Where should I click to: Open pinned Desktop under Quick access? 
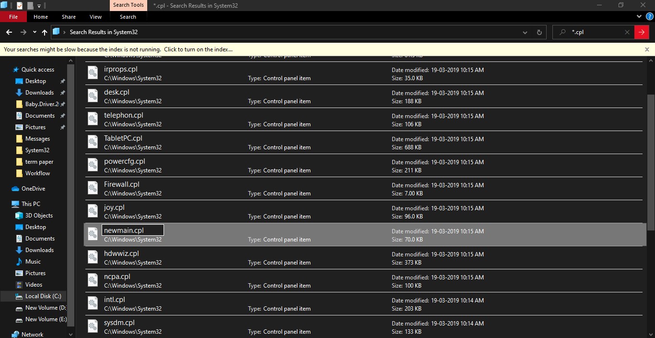tap(35, 81)
